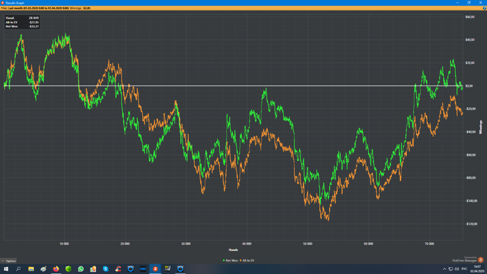Open CCleaner from the taskbar
487x274 pixels.
[x=118, y=268]
